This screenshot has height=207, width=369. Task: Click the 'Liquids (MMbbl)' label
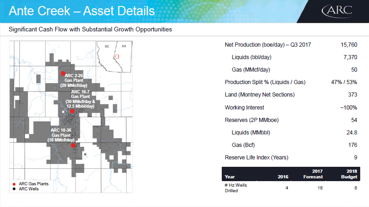coord(251,133)
